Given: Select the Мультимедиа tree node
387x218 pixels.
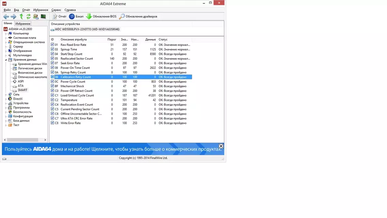Looking at the screenshot, I should pos(22,56).
